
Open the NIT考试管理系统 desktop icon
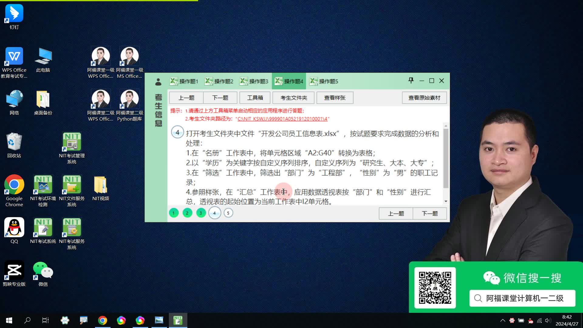pyautogui.click(x=72, y=142)
